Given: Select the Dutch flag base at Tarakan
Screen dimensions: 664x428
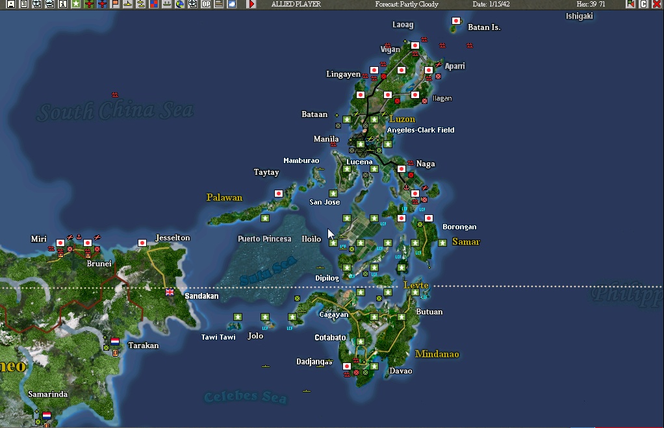Looking at the screenshot, I should point(115,341).
